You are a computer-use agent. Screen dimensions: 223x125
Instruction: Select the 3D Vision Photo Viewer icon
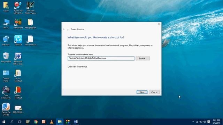(x=30, y=8)
